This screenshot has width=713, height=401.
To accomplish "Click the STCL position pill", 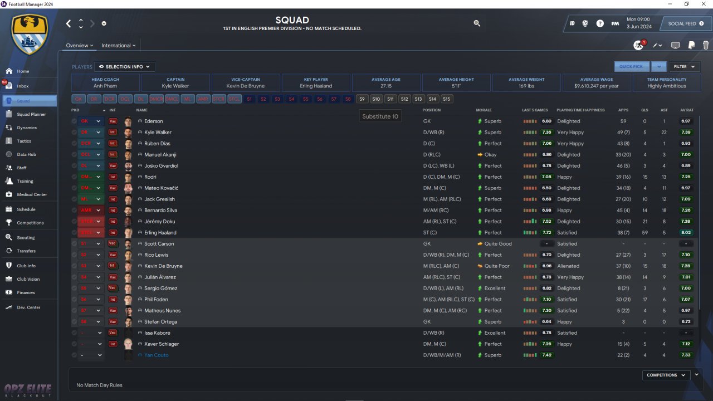I will coord(235,99).
